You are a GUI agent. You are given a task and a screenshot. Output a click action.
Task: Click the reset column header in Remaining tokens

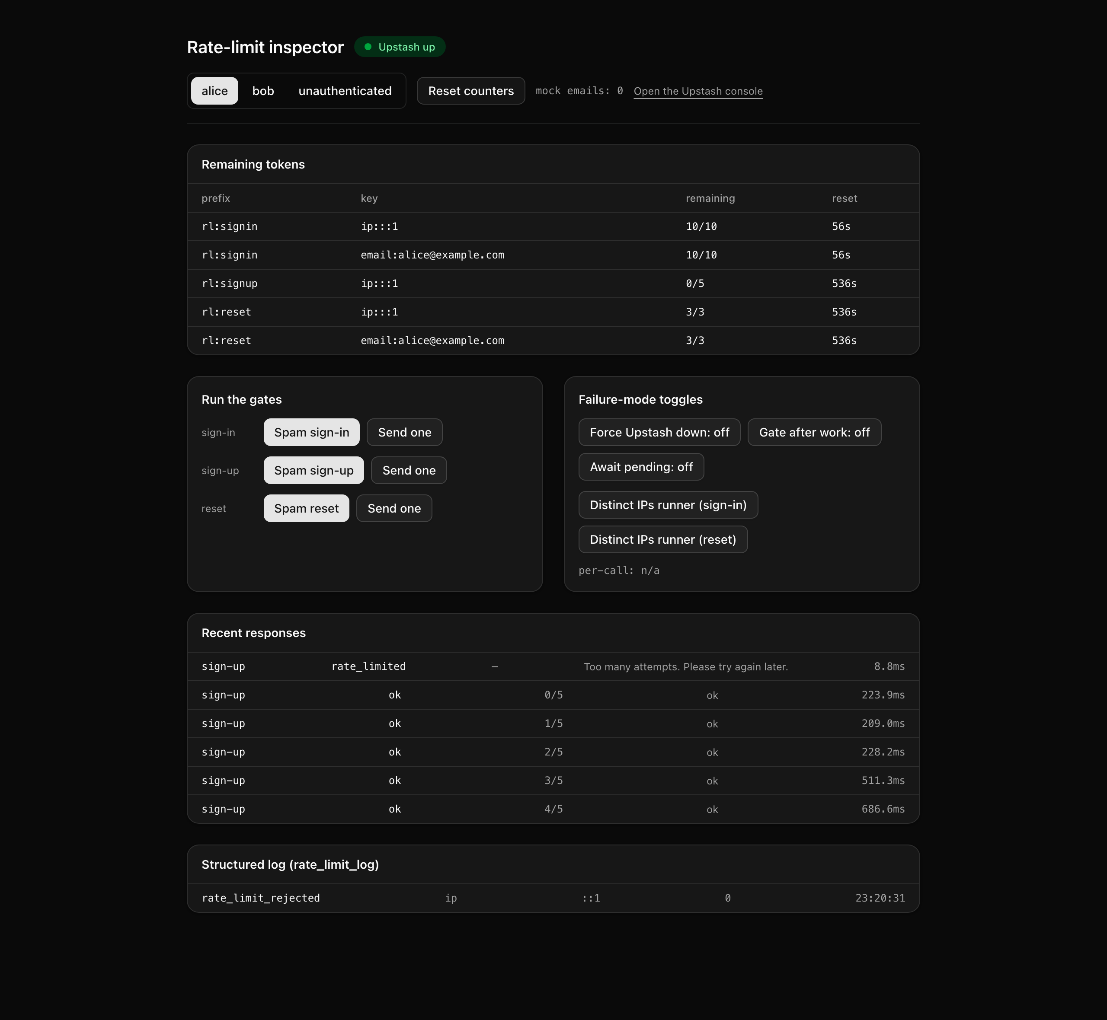pos(844,198)
